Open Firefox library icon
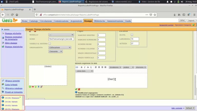197x111 pixels. point(179,15)
